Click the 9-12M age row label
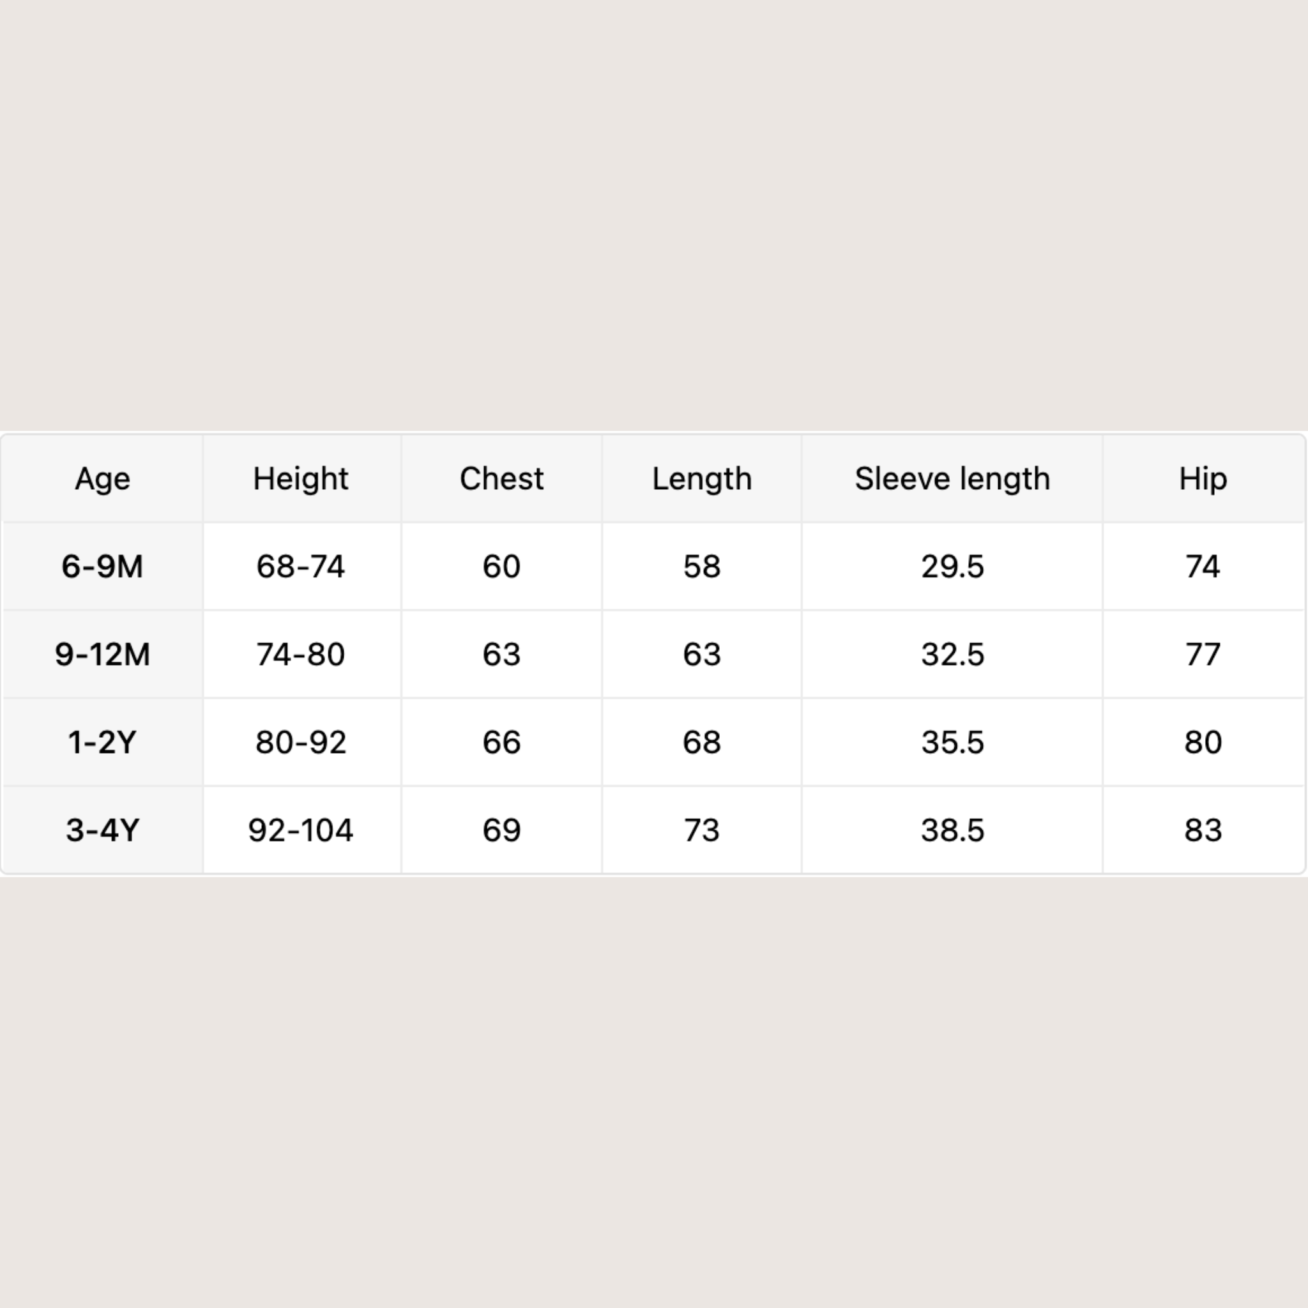 point(102,654)
